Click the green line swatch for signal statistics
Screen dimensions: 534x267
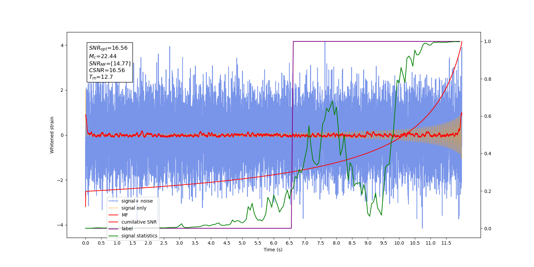pyautogui.click(x=113, y=236)
